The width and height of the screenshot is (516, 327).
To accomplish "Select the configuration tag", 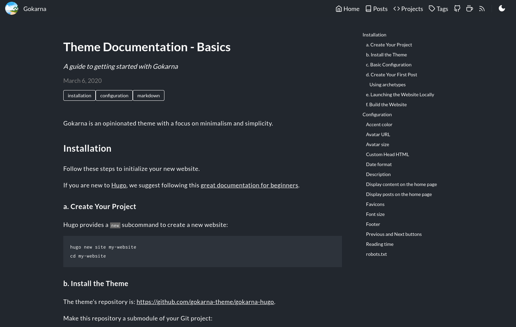I will (x=114, y=96).
